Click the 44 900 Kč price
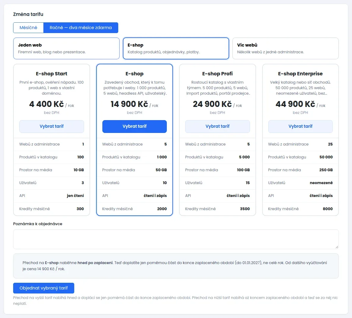This screenshot has width=352, height=318. (295, 104)
